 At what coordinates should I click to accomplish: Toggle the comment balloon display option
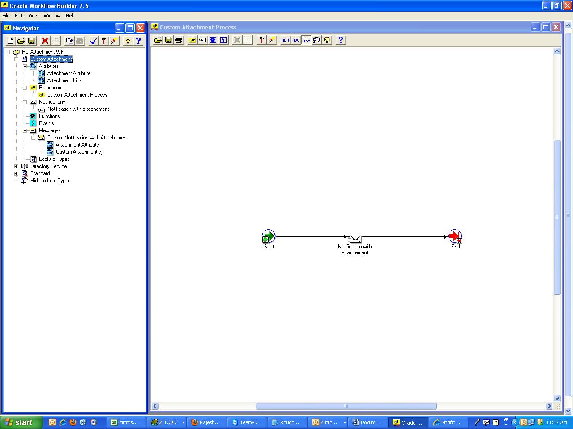coord(316,40)
